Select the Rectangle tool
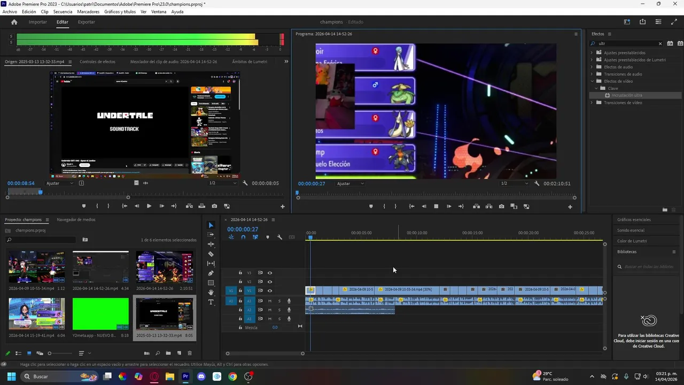The width and height of the screenshot is (684, 385). coord(211,283)
